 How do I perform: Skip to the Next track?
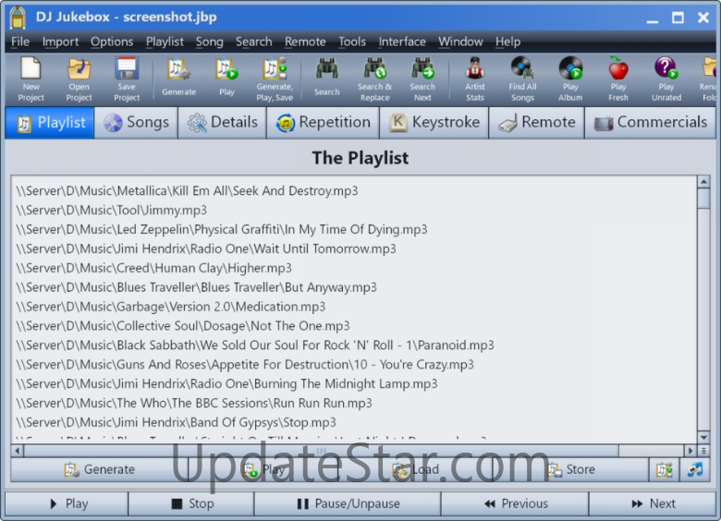tap(653, 503)
